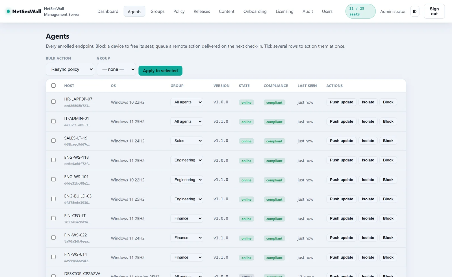The width and height of the screenshot is (452, 277).
Task: Check the SALES-LT-19 row checkbox
Action: tap(53, 141)
